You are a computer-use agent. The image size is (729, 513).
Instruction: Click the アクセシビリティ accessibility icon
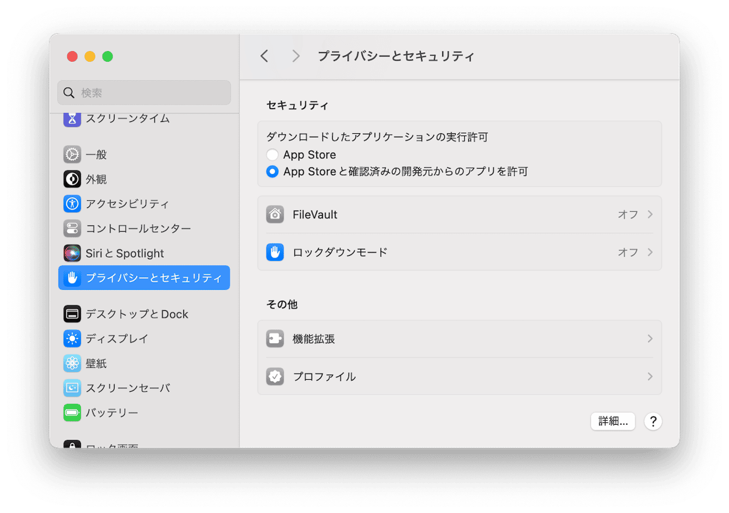(72, 204)
